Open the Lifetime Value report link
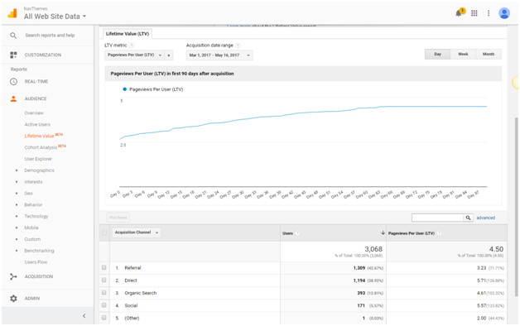This screenshot has height=326, width=520. 39,136
